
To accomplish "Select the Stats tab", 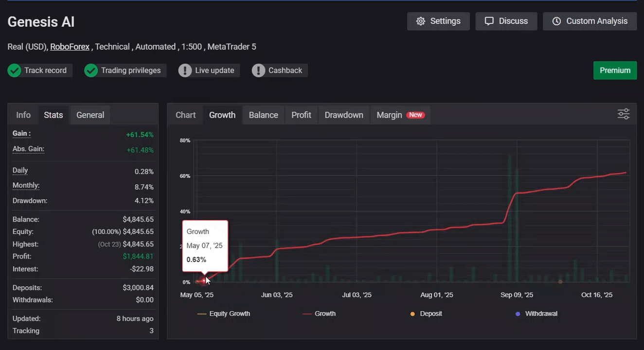I will coord(54,115).
